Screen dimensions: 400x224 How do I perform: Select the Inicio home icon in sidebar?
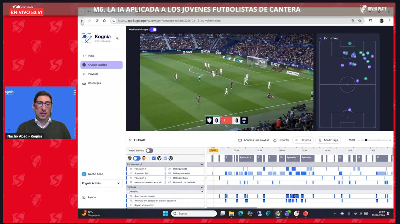point(84,56)
